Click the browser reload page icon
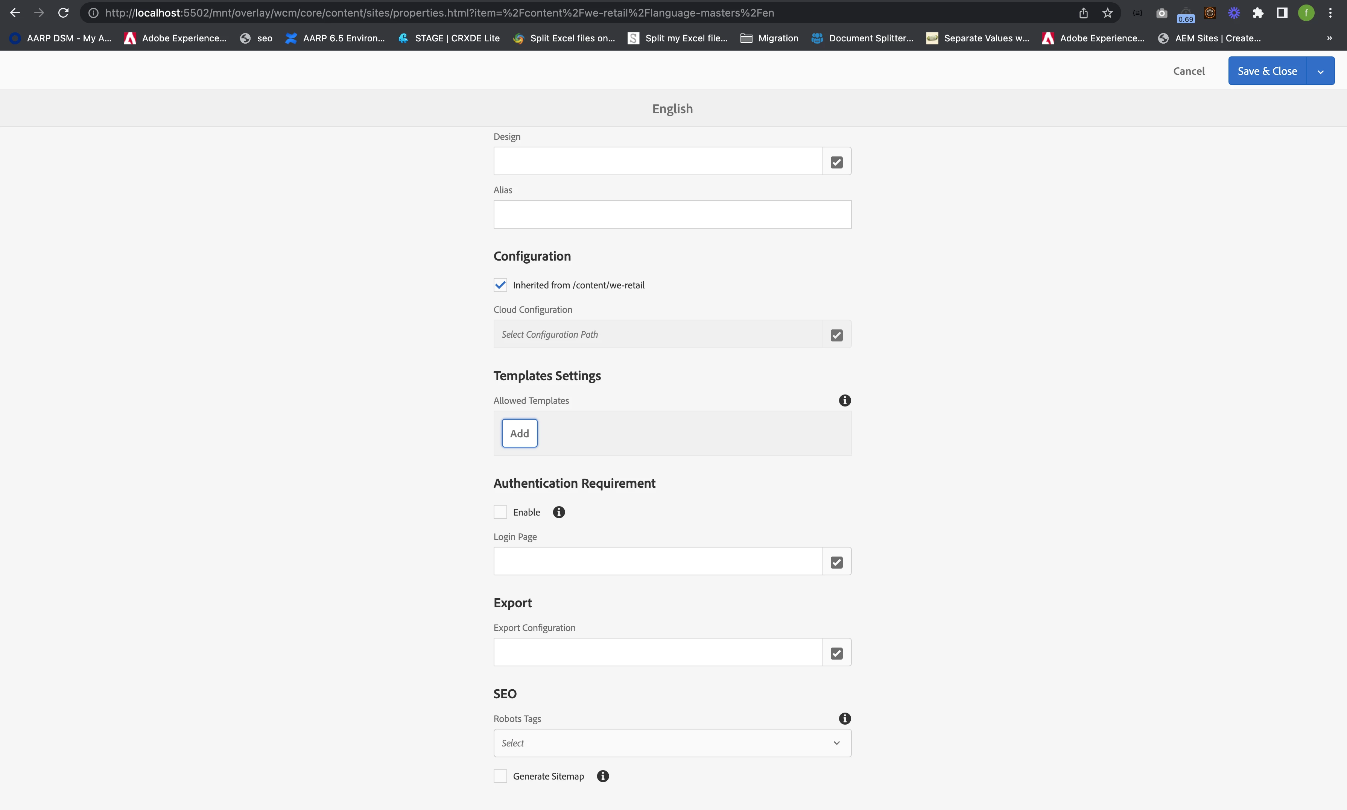 pyautogui.click(x=63, y=12)
